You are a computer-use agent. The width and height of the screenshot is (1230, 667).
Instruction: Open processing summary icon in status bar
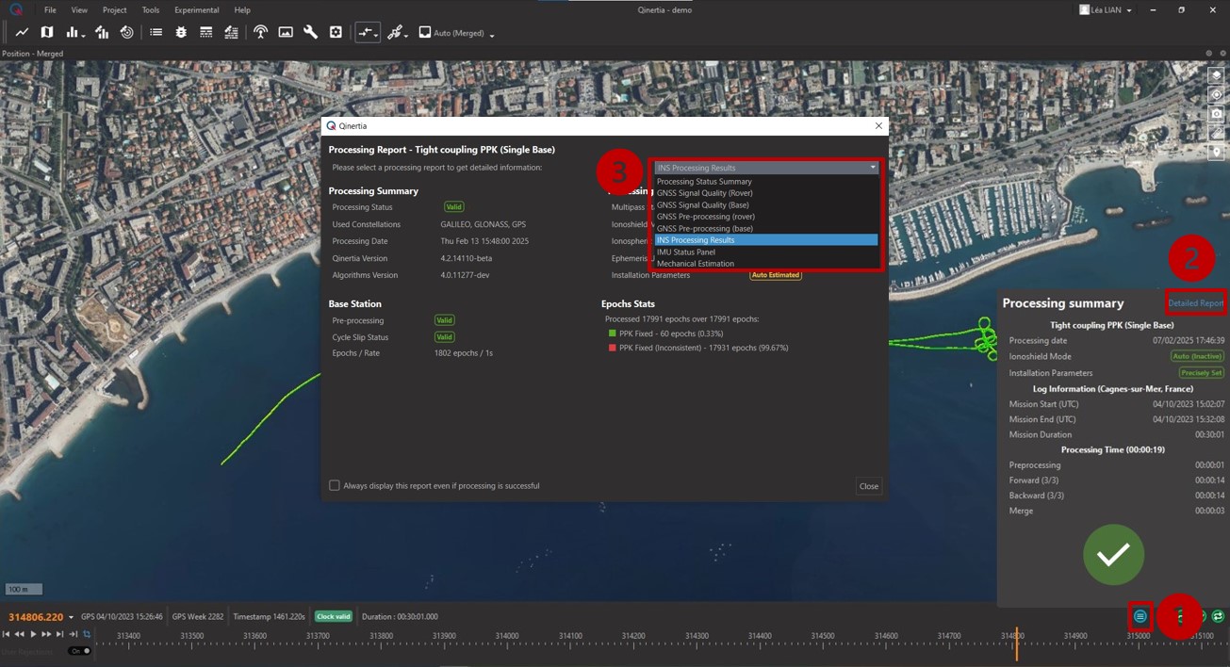[1140, 616]
